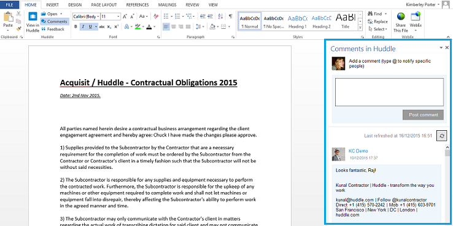Expand the Styles gallery More arrow
This screenshot has height=226, width=453.
[x=360, y=28]
